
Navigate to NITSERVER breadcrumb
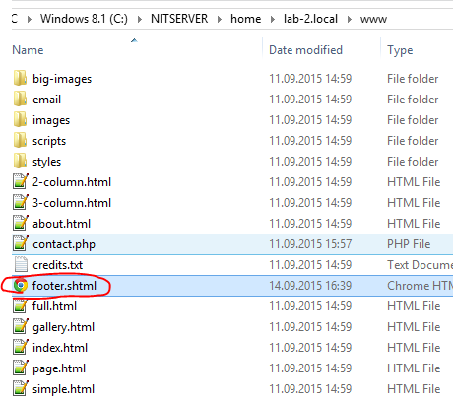[179, 19]
